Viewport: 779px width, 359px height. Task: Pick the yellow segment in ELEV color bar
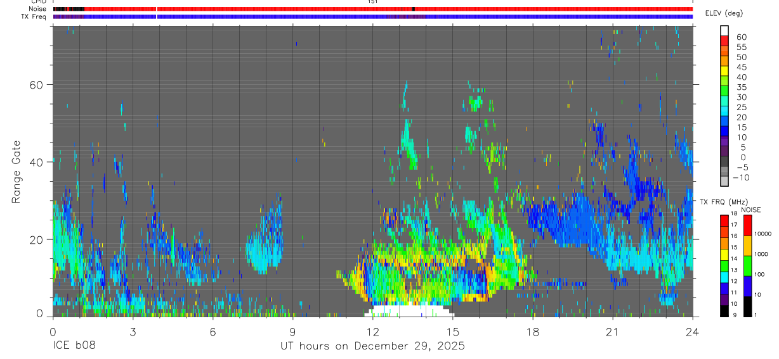pos(724,70)
